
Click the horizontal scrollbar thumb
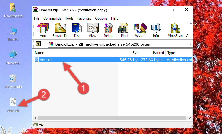[112, 118]
